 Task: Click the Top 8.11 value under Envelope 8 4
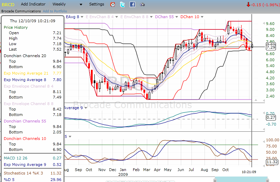coord(57,92)
